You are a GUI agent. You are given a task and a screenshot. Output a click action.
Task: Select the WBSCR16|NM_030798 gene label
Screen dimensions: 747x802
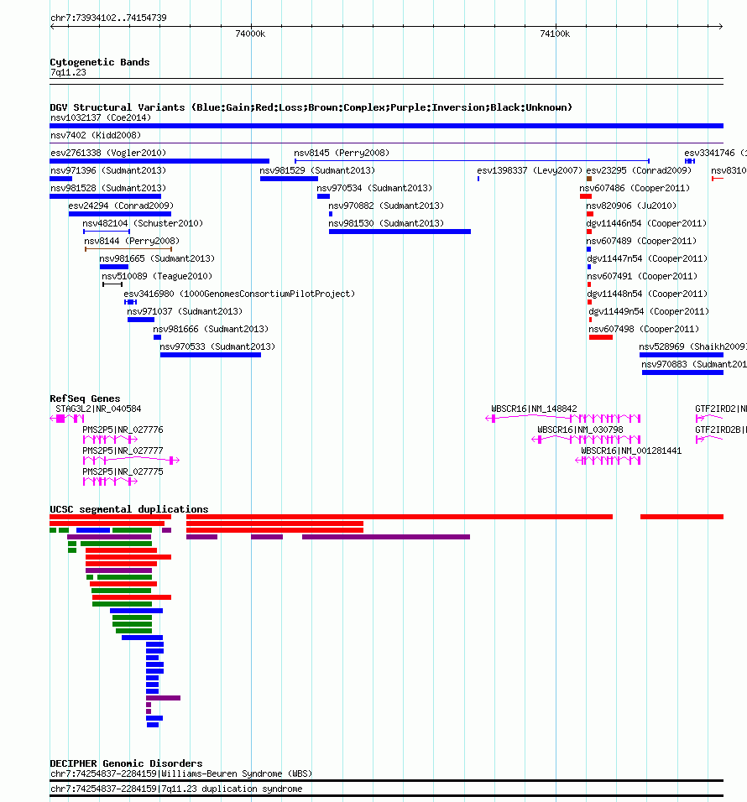click(x=580, y=430)
